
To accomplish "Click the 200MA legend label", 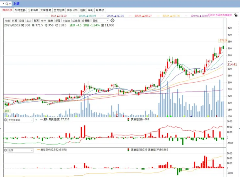I will click(199, 16).
